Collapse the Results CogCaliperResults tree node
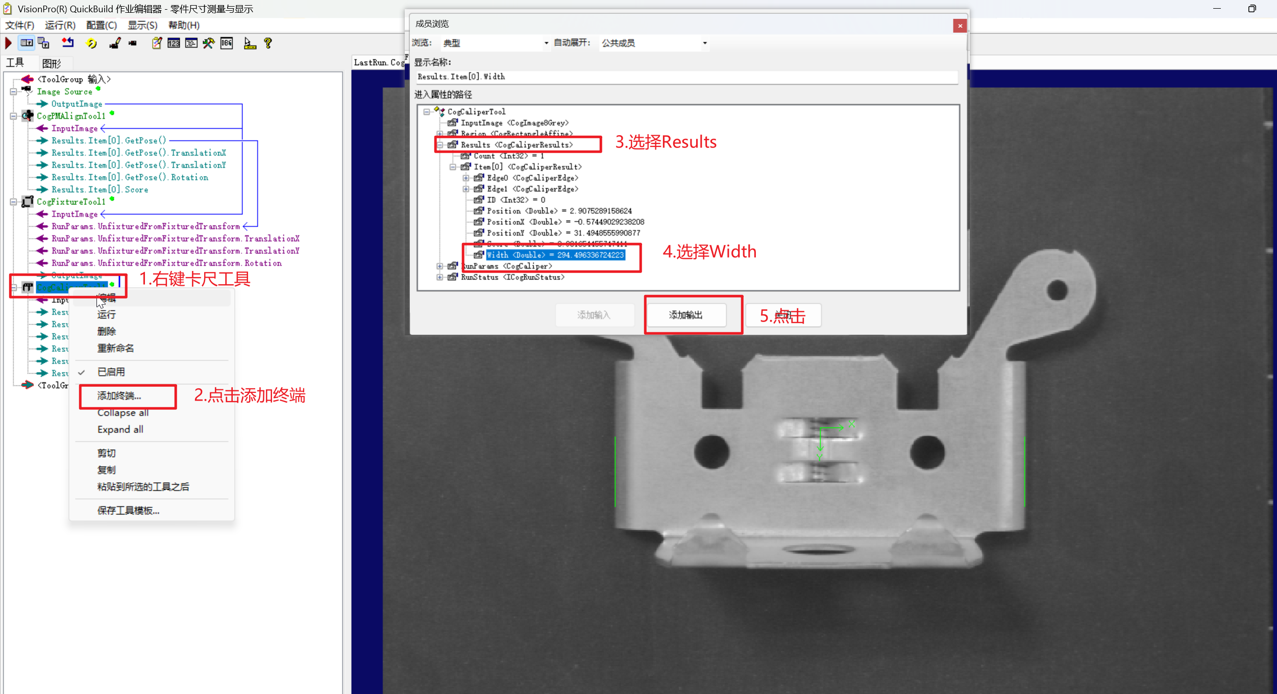This screenshot has height=694, width=1277. [x=440, y=145]
